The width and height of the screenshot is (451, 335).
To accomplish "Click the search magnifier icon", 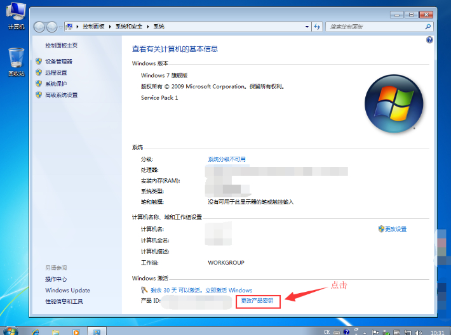I will [428, 27].
